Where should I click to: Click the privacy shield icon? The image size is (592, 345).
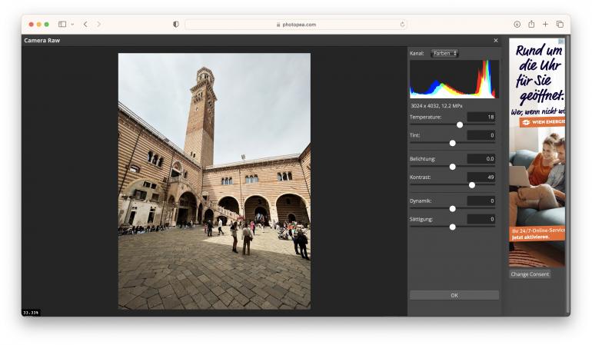(x=175, y=24)
